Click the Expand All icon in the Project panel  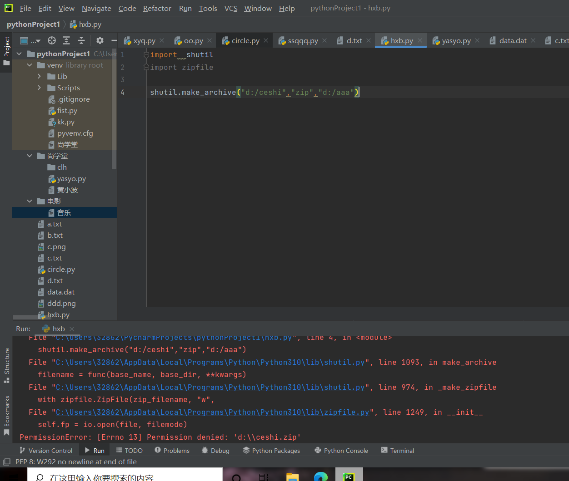(66, 40)
